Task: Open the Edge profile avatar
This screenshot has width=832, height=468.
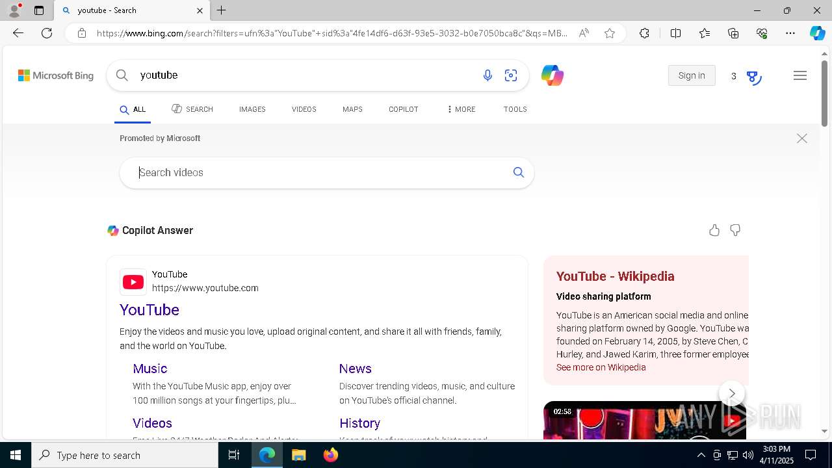Action: coord(14,10)
